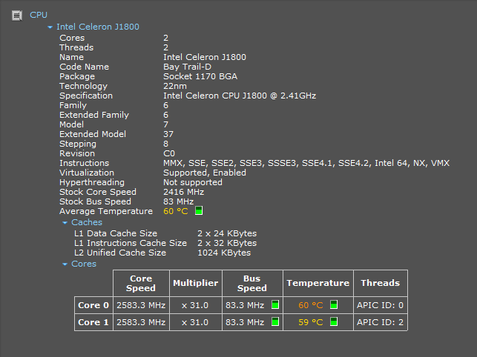Click the Core 1 83.3 MHz value
This screenshot has width=477, height=357.
[x=245, y=322]
